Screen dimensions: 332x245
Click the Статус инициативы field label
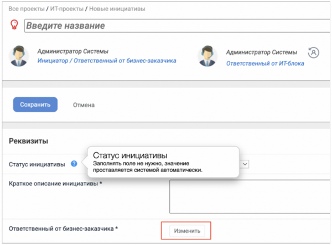(x=37, y=164)
